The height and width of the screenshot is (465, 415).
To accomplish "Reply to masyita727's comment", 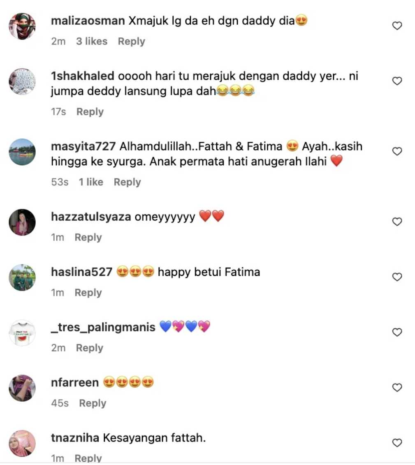I will (x=127, y=182).
